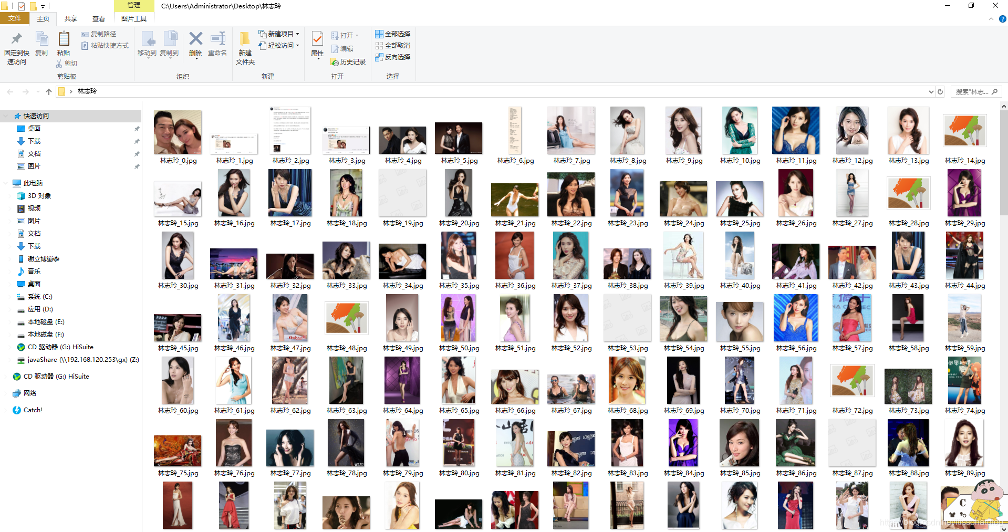Open the 打开 dropdown in ribbon

click(x=345, y=35)
